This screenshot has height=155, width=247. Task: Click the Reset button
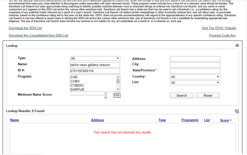[x=208, y=96]
